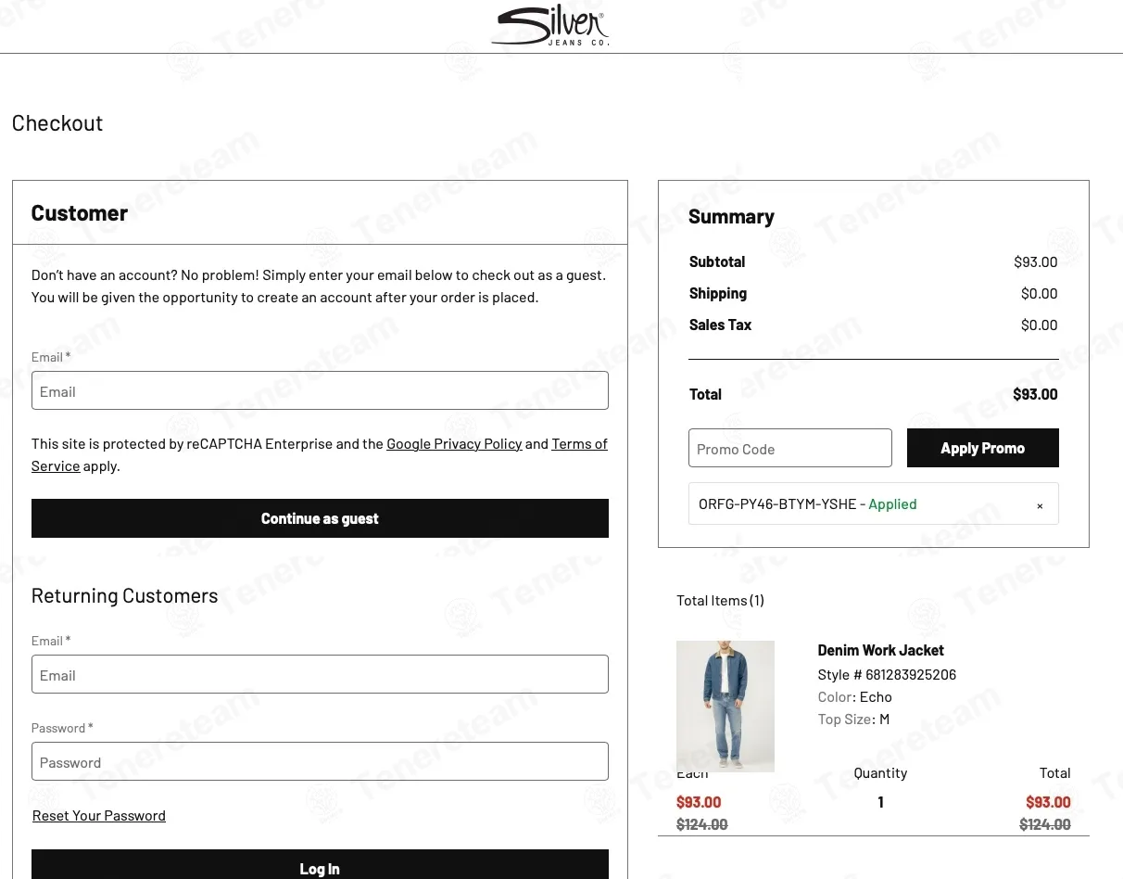
Task: Click the Returning Customers heading
Action: 125,596
